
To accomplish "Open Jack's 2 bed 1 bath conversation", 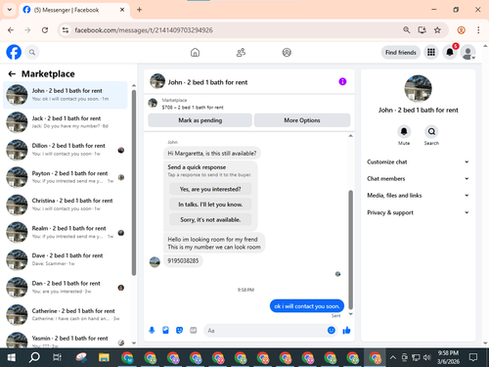I will (x=66, y=122).
